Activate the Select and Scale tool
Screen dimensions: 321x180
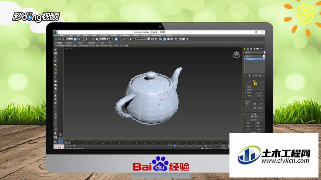pos(97,39)
